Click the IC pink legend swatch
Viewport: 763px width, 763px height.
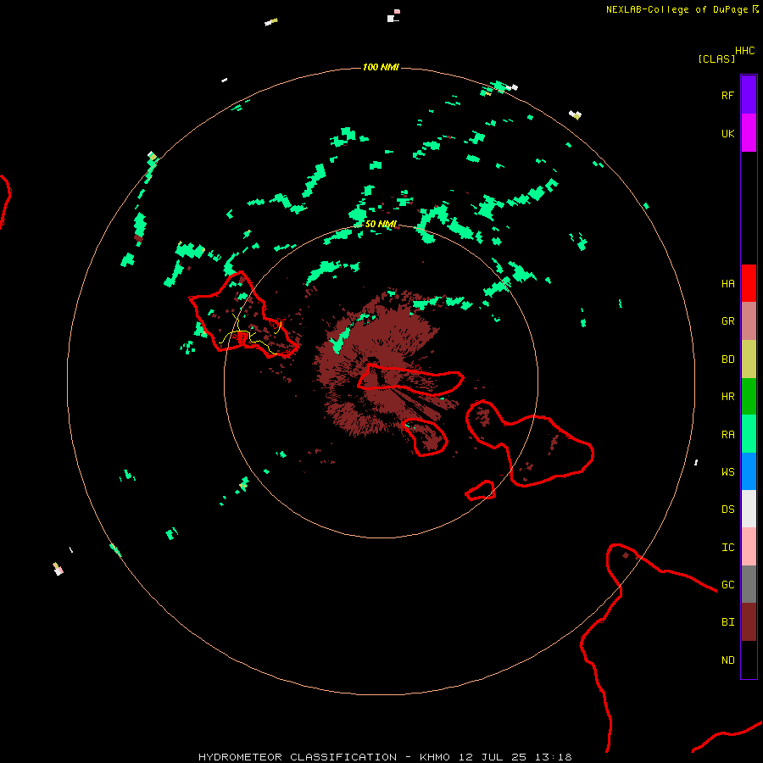[x=749, y=547]
